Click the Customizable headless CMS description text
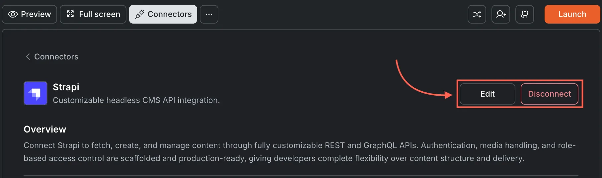The height and width of the screenshot is (178, 602). pyautogui.click(x=136, y=100)
